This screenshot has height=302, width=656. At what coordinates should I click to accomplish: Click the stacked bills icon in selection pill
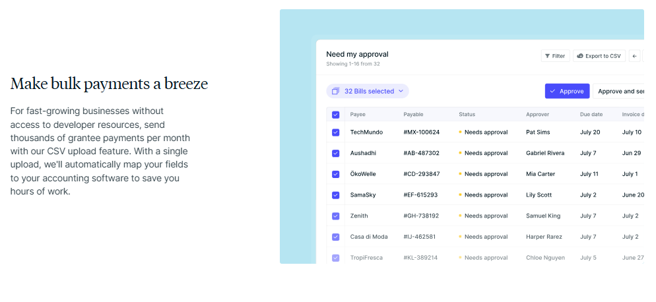335,92
